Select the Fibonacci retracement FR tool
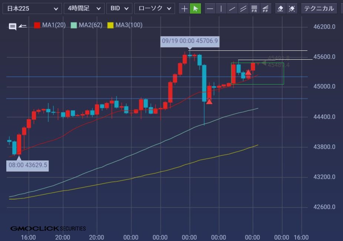 coord(254,8)
